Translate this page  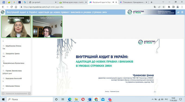tap(155, 7)
